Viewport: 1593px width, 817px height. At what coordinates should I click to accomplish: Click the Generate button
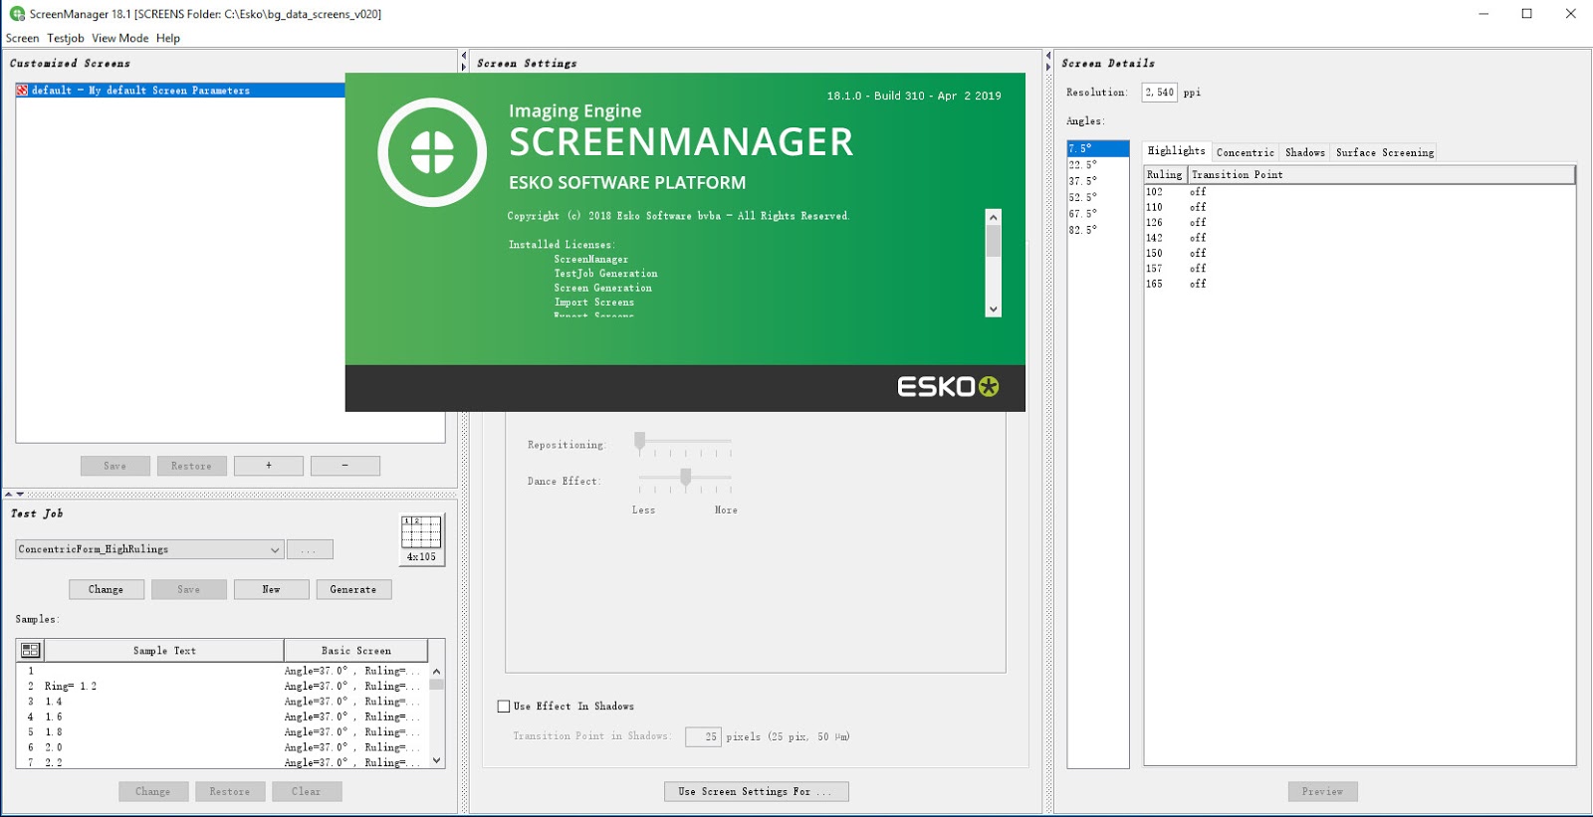tap(353, 590)
